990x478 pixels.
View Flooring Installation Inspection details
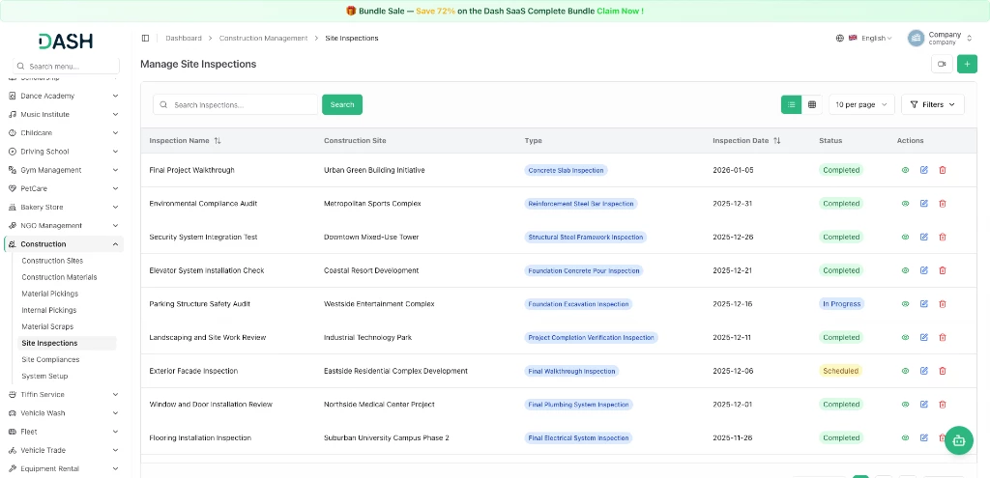pos(905,437)
